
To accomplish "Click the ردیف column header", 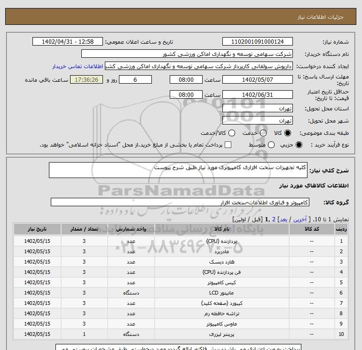I will (x=341, y=229).
